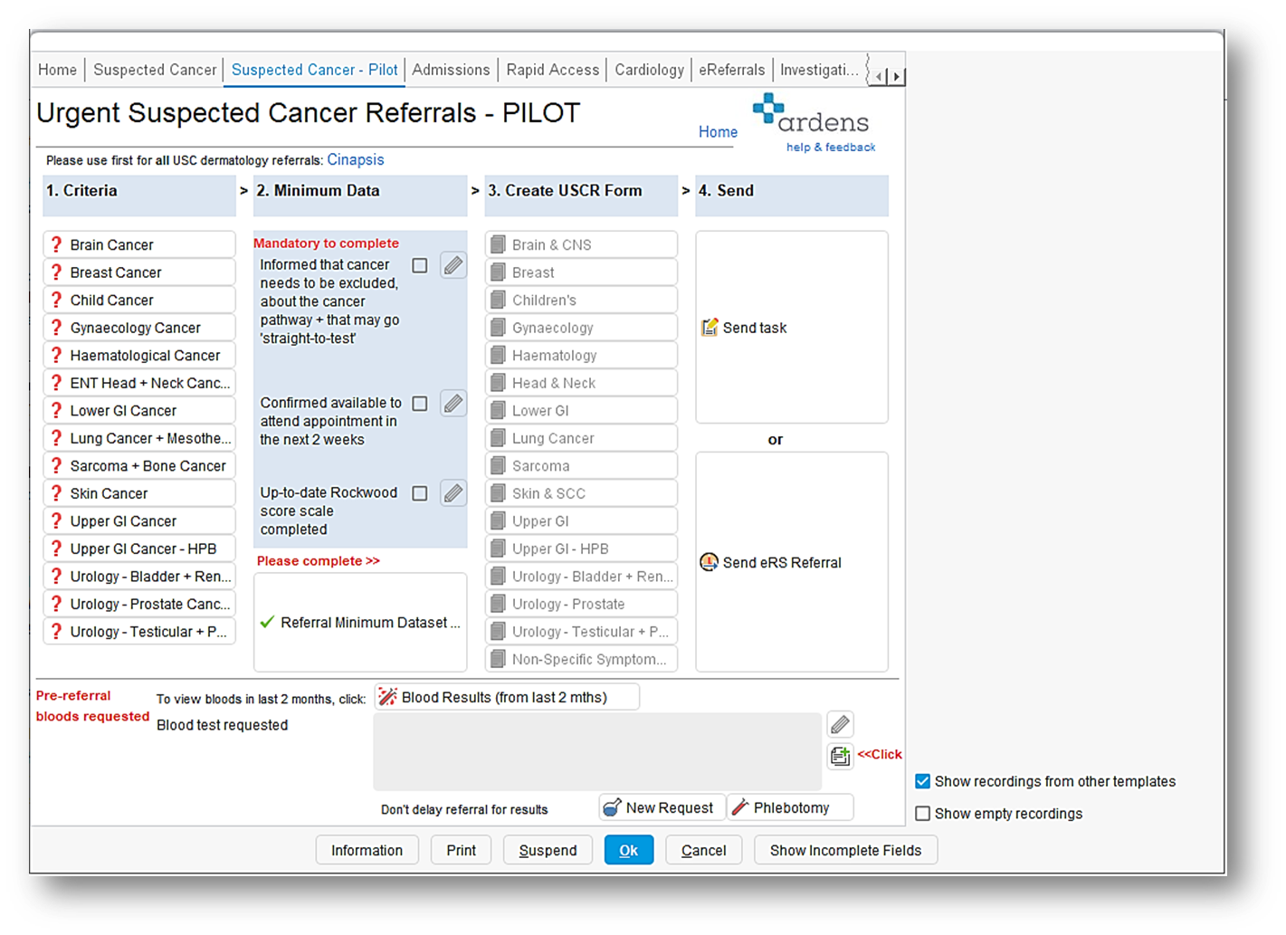This screenshot has height=935, width=1286.
Task: Open Haematological Cancer criteria item
Action: click(139, 356)
